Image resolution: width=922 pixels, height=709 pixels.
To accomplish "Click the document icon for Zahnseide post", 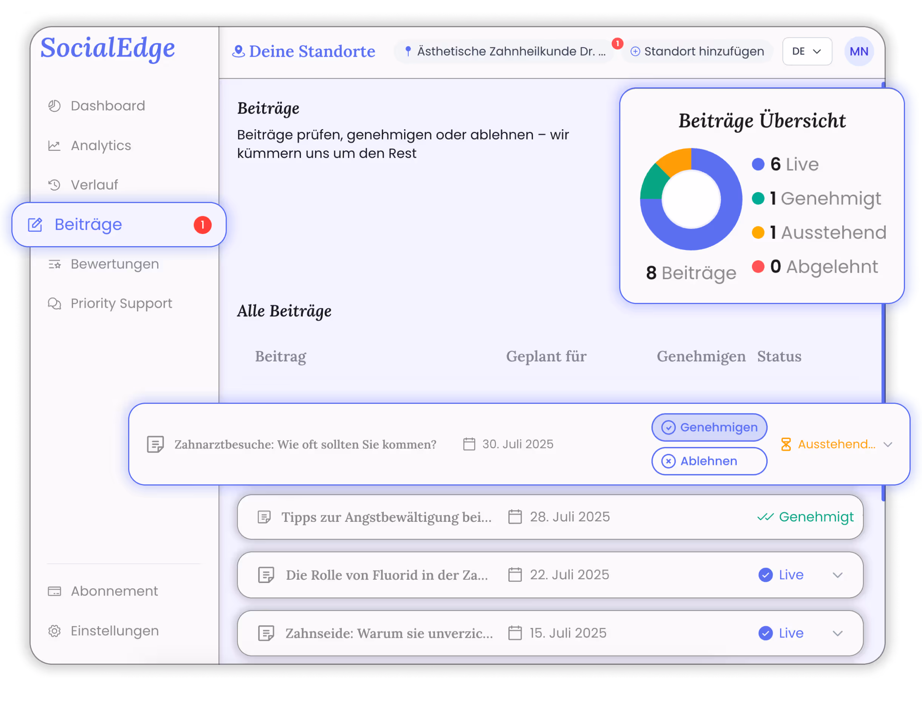I will 266,633.
